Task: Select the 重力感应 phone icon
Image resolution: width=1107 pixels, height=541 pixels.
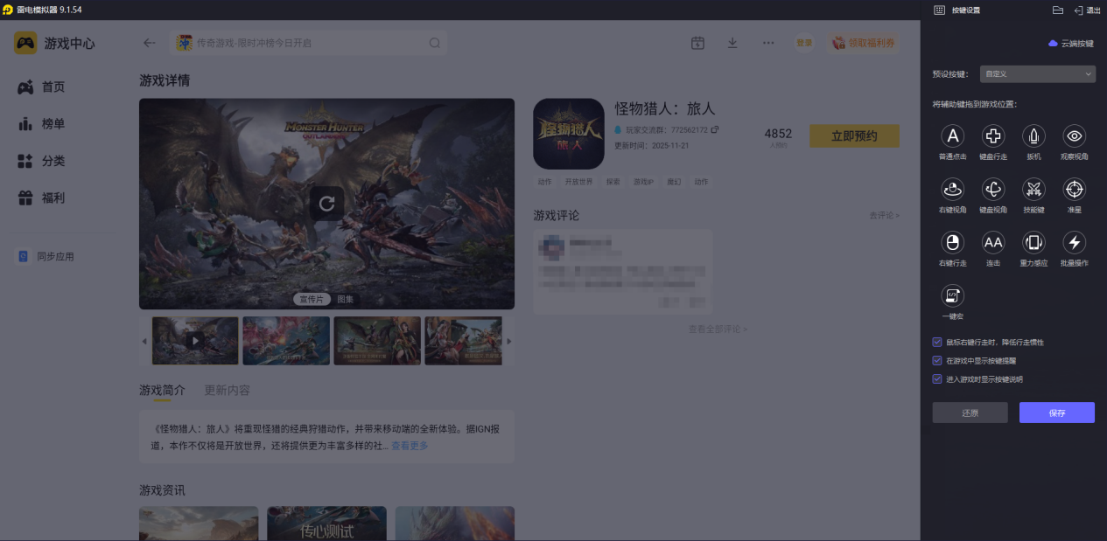Action: point(1033,242)
